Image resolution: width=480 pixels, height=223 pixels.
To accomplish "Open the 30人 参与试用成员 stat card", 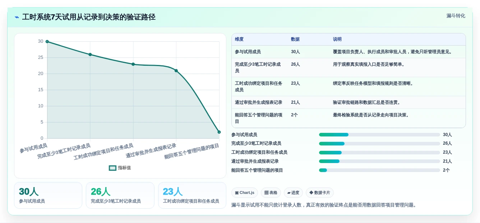I will click(x=48, y=195).
